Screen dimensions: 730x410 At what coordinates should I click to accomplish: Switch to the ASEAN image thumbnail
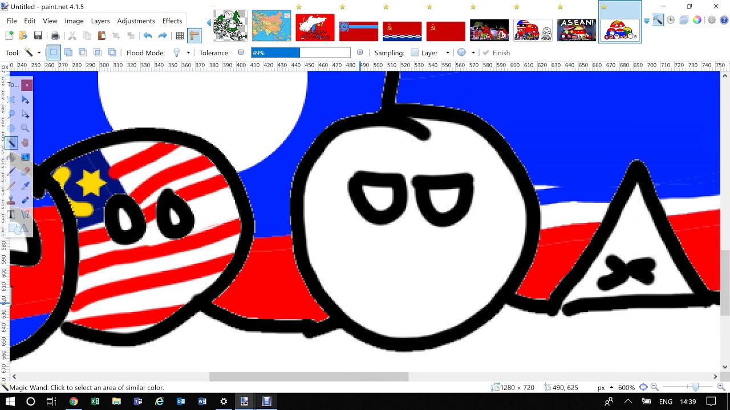(x=577, y=30)
